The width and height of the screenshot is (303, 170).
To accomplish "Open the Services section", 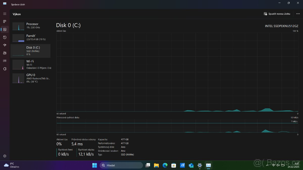I will (5, 69).
